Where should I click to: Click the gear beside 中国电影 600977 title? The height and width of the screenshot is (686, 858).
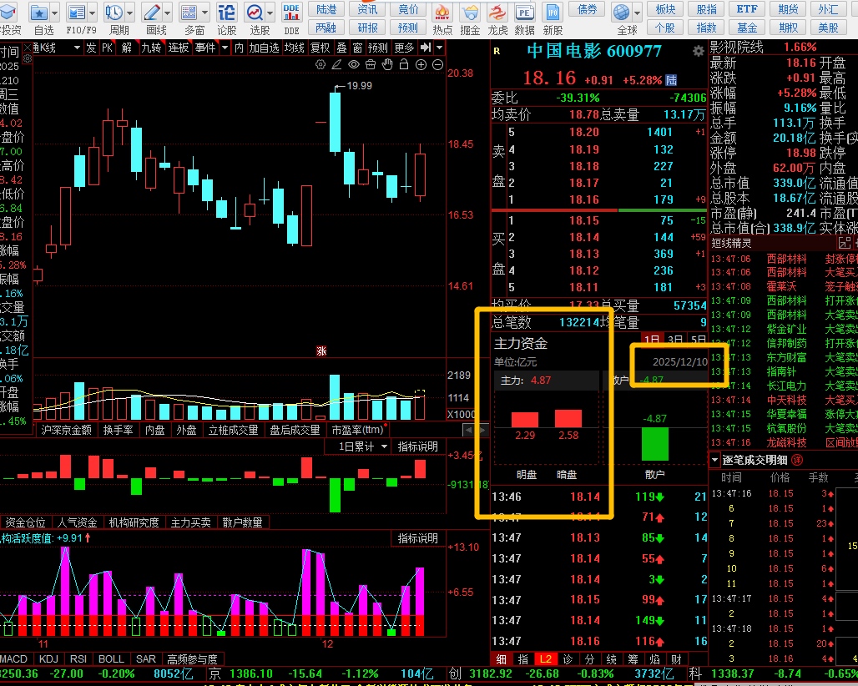699,52
